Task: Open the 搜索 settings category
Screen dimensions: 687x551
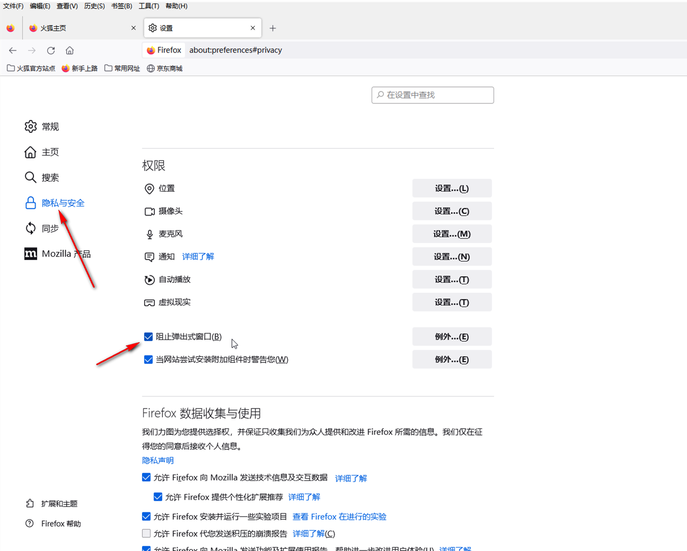Action: [41, 177]
